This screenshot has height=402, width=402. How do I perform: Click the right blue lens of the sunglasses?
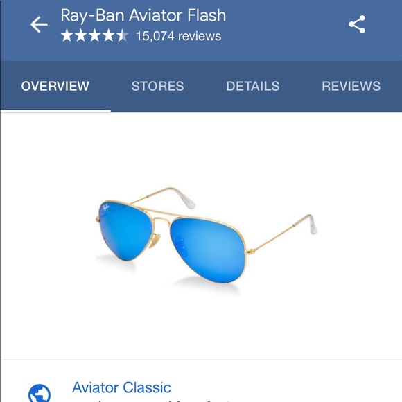[x=208, y=250]
